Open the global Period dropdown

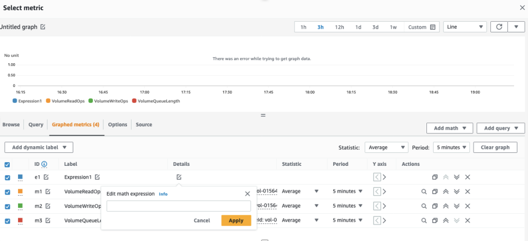[x=451, y=147]
